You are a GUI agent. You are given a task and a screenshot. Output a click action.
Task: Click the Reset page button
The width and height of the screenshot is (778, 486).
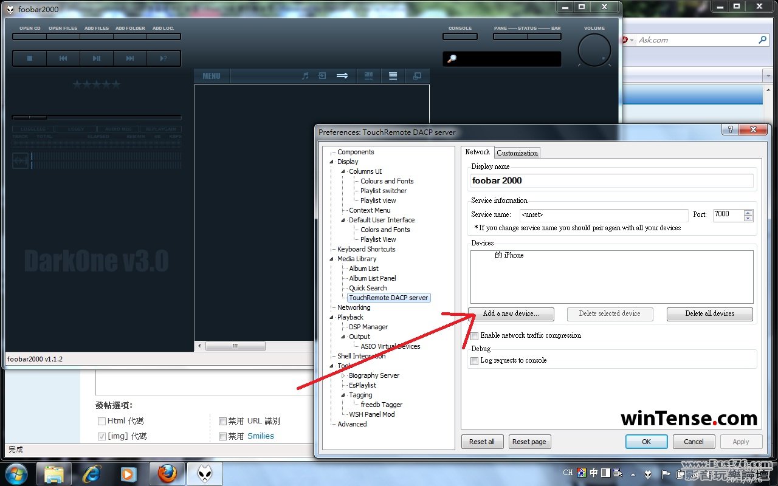(529, 442)
